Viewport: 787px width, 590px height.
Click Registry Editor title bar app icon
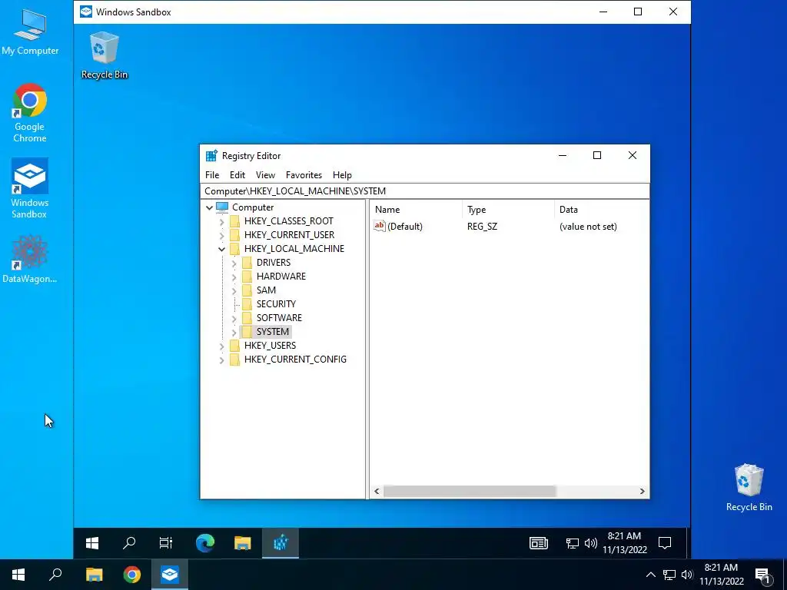coord(211,155)
